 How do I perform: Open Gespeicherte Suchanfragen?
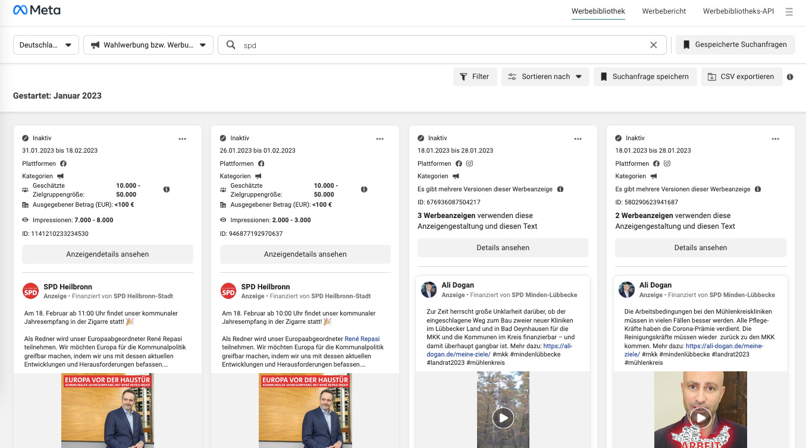click(735, 45)
